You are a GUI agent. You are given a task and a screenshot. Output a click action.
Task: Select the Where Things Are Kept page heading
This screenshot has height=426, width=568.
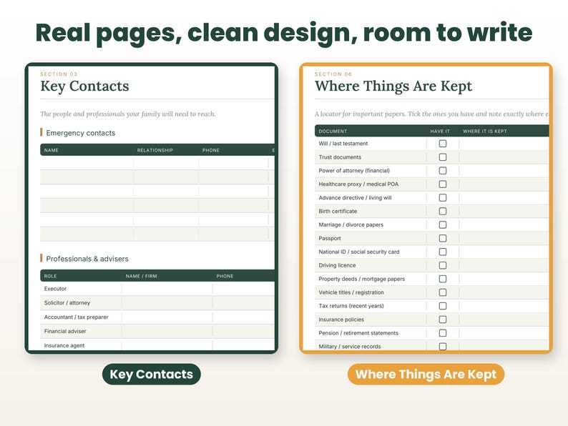coord(393,86)
